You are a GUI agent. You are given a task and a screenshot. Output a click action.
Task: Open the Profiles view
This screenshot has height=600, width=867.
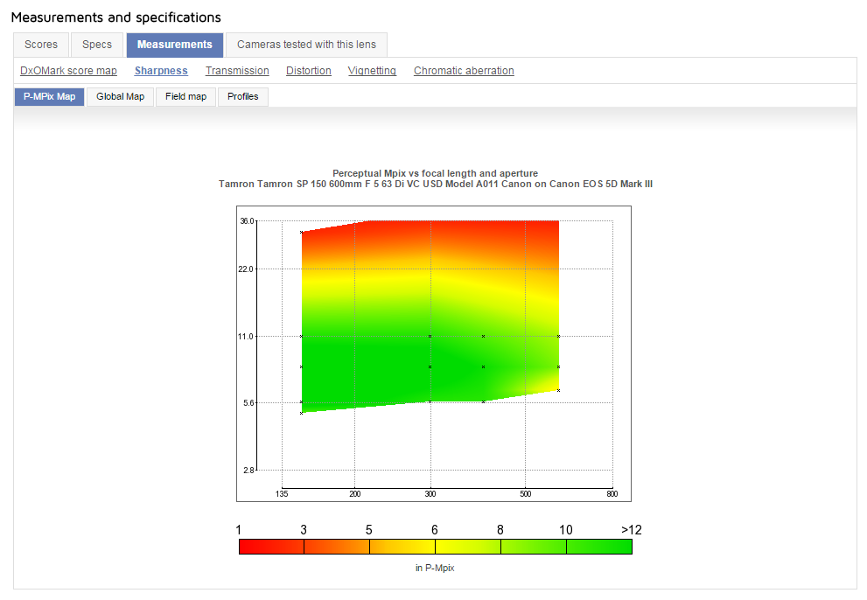click(242, 97)
